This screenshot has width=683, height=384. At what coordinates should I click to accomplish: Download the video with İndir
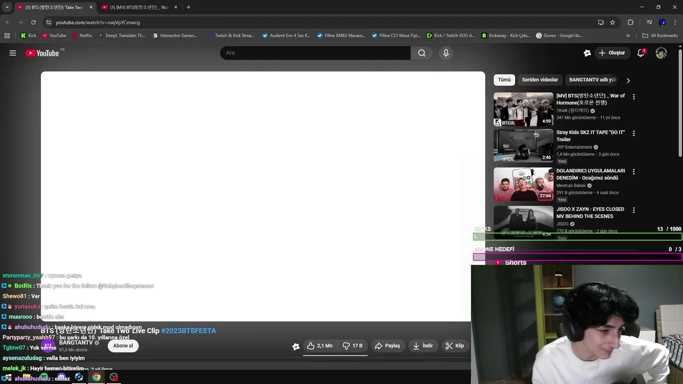(423, 346)
